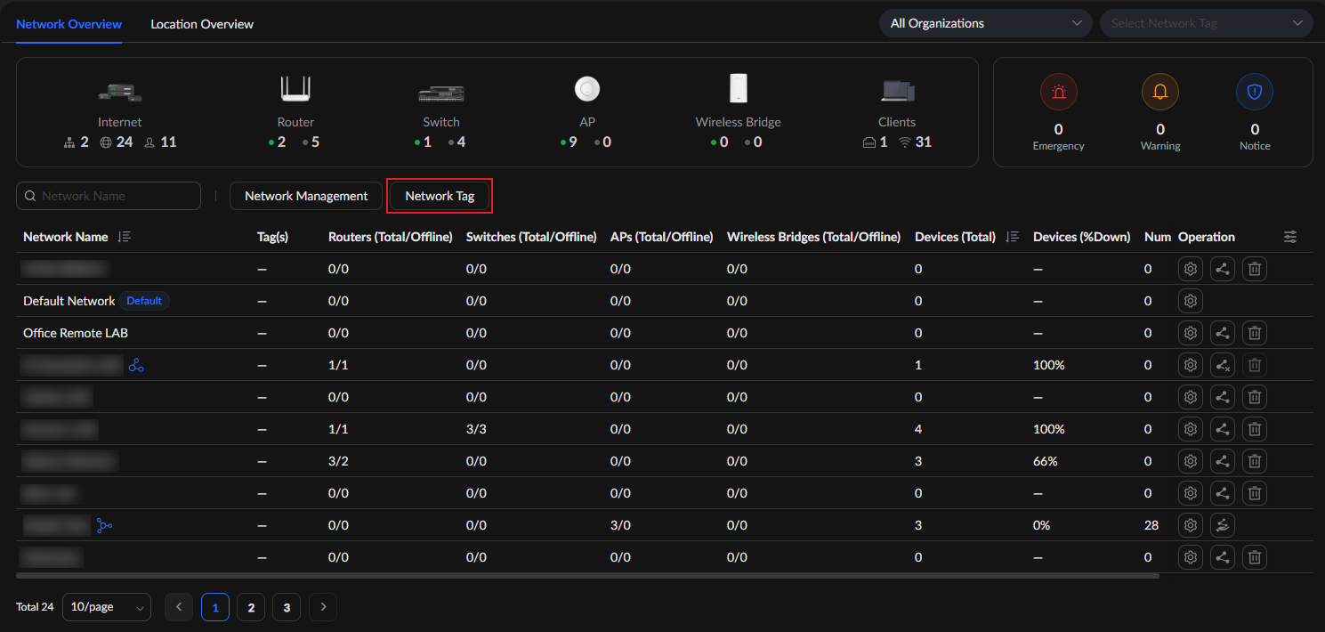This screenshot has height=632, width=1325.
Task: Delete the Office Remote LAB network
Action: pos(1255,333)
